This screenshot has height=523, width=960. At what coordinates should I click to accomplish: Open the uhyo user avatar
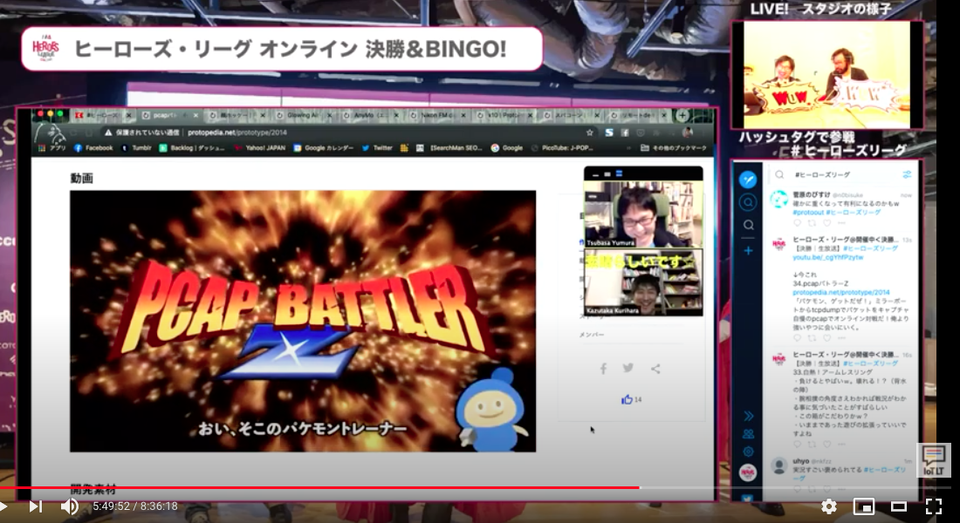pyautogui.click(x=778, y=465)
